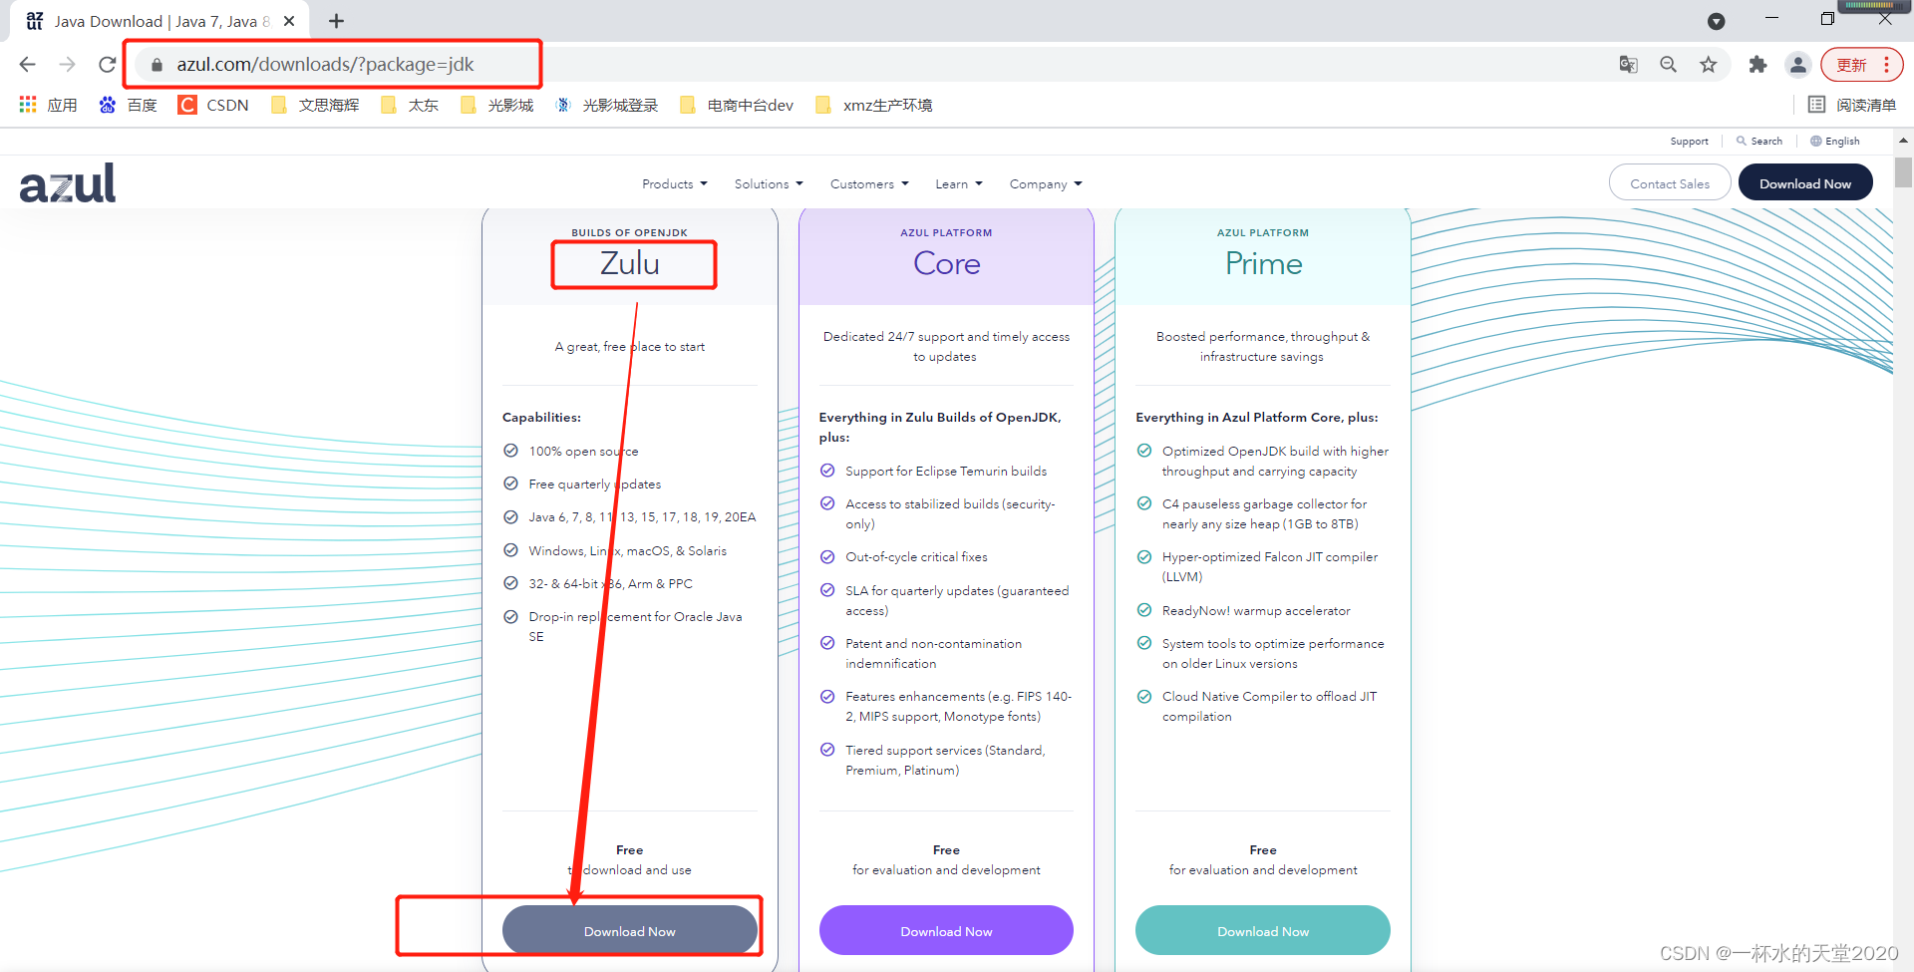Click Prime card Download Now button
Screen dimensions: 1914x972
(x=1263, y=930)
